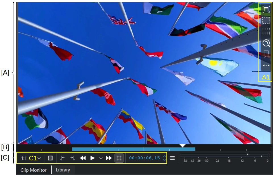Click the timecode field showing 00:00:06,15
Screen dimensions: 275x176
point(144,158)
